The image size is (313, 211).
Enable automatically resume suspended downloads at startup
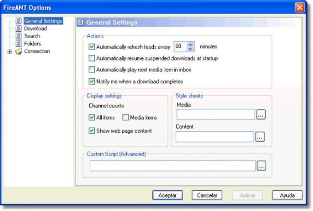(92, 58)
